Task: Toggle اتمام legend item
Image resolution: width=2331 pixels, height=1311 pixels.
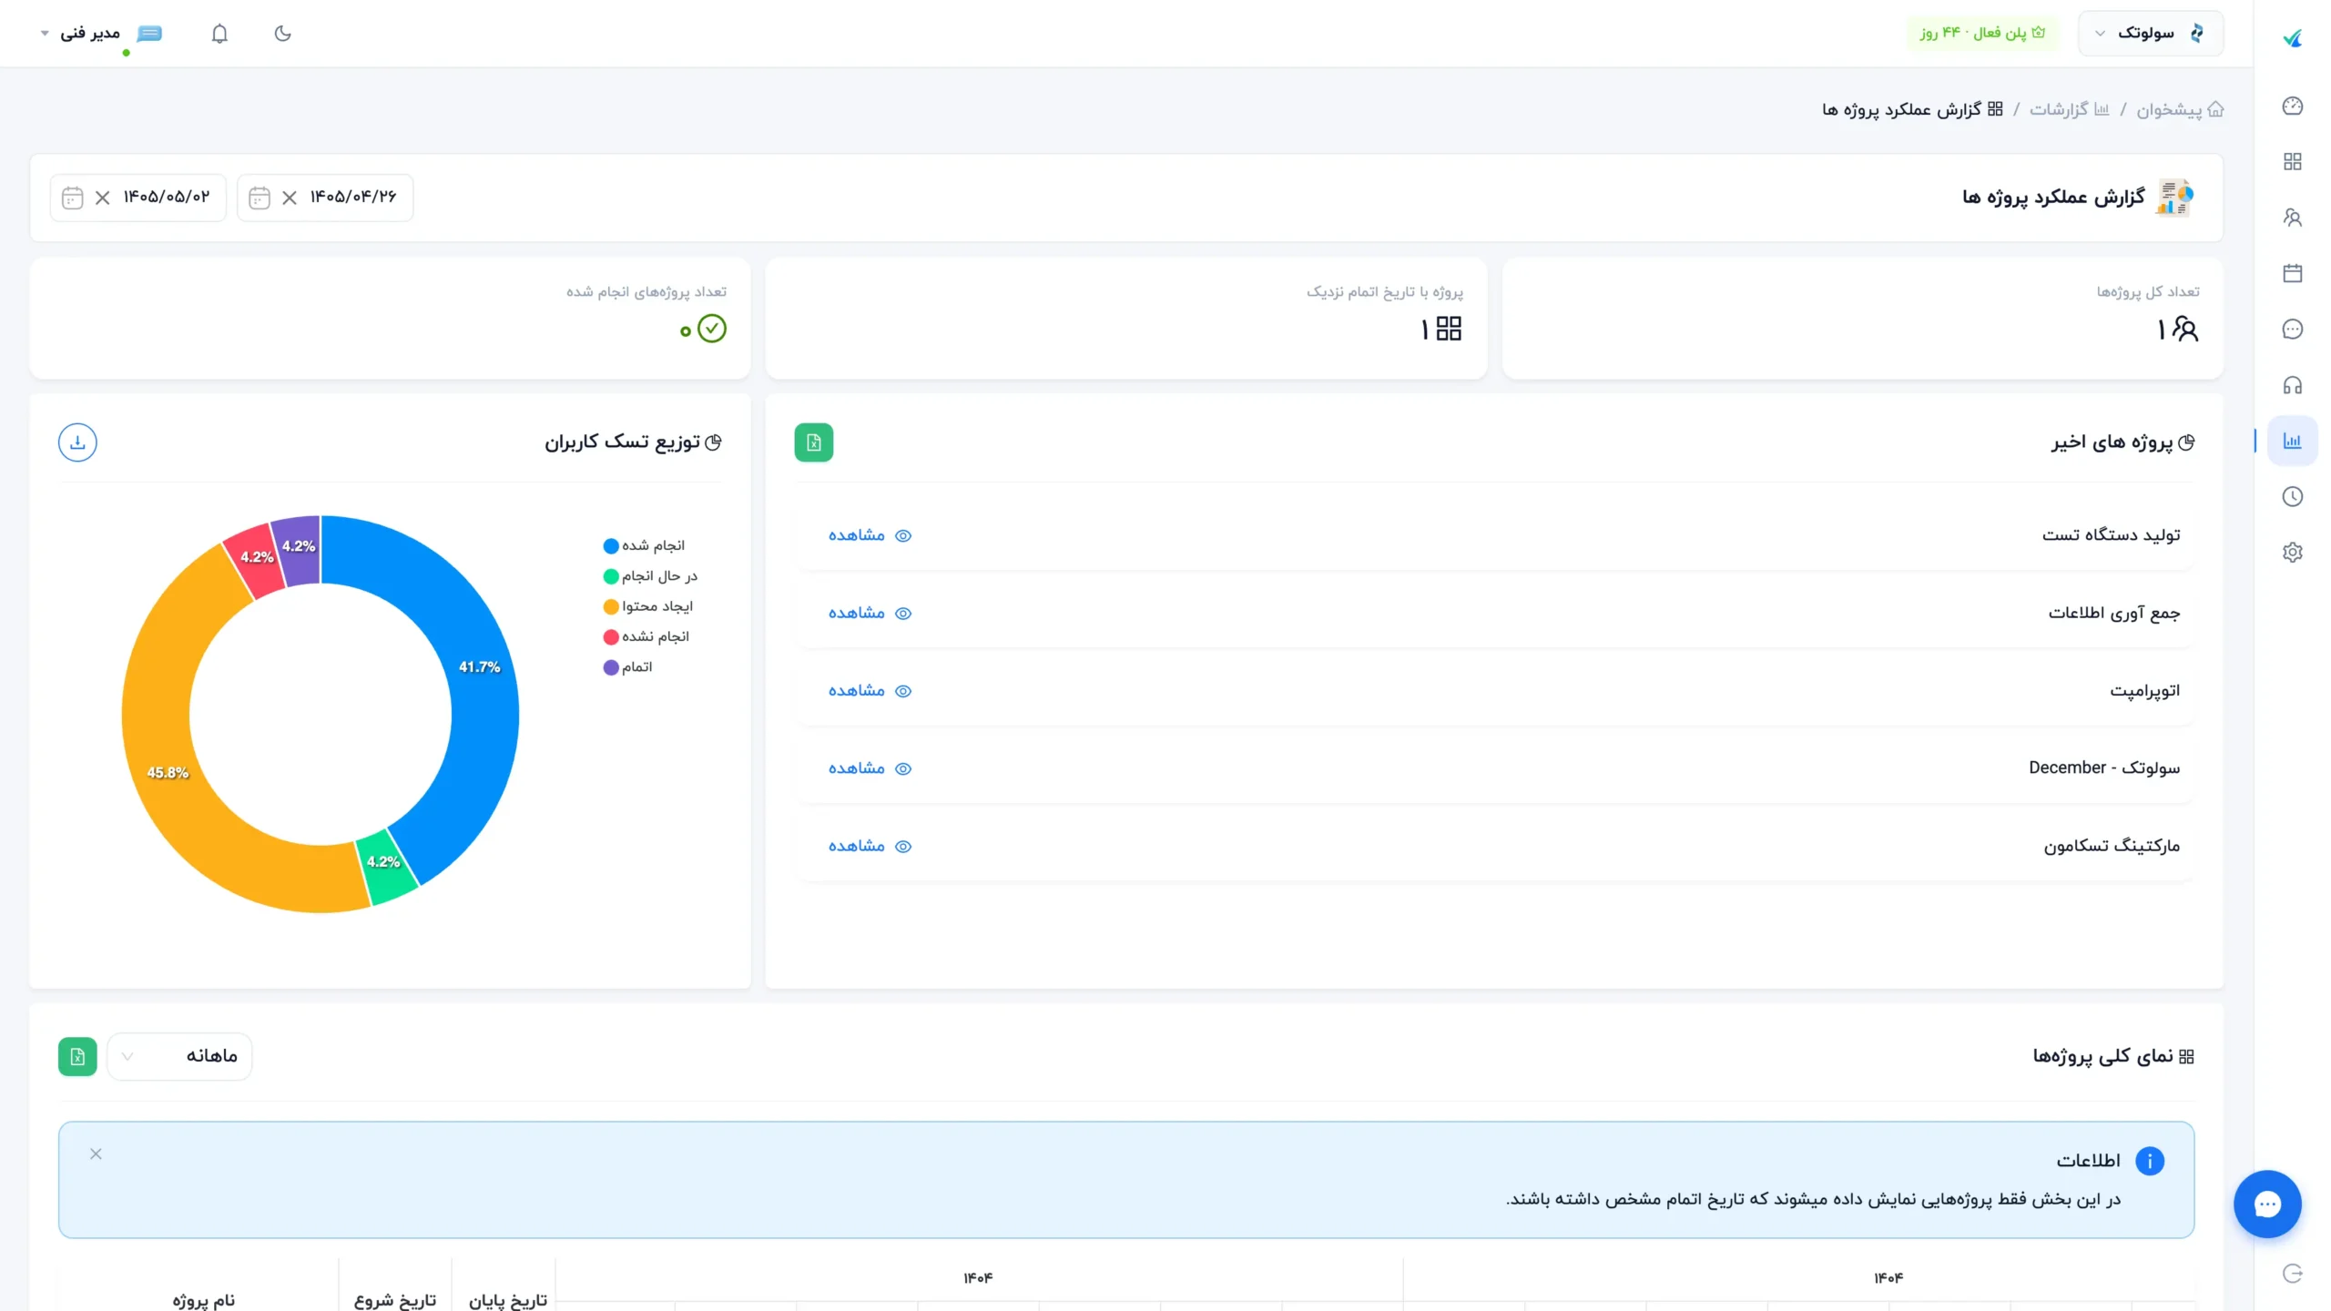Action: (627, 666)
